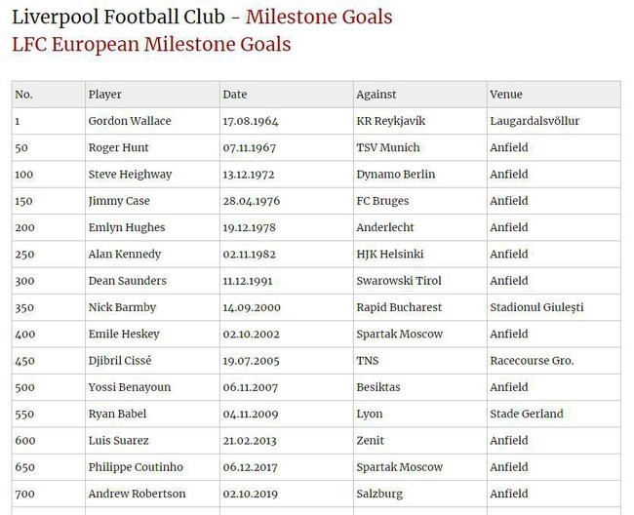Click Roger Hunt in the table
This screenshot has width=634, height=515.
[x=118, y=147]
